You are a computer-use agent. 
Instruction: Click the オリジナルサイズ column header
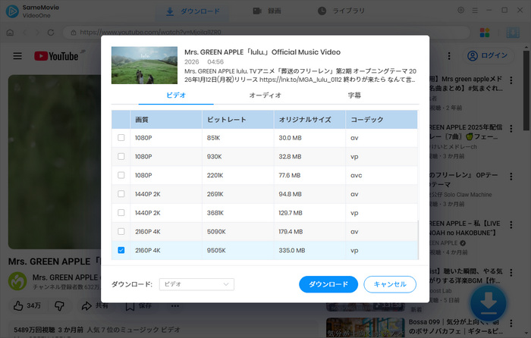coord(309,120)
